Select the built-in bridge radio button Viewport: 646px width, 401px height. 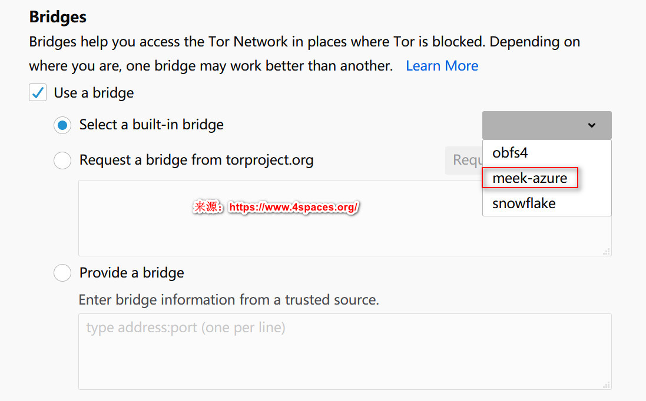[62, 125]
